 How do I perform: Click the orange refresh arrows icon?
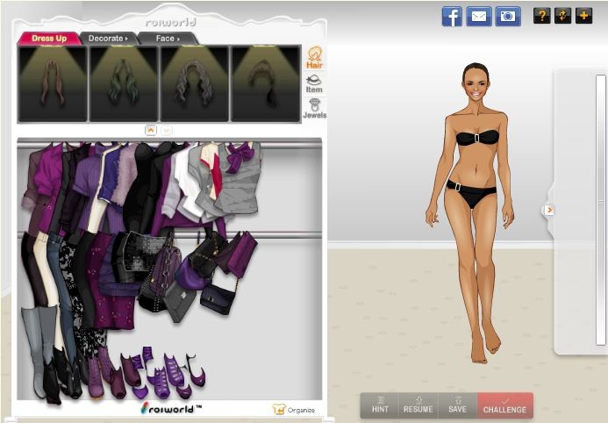[x=563, y=15]
